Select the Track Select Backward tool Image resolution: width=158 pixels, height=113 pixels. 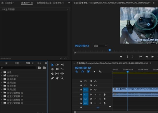pos(62,65)
